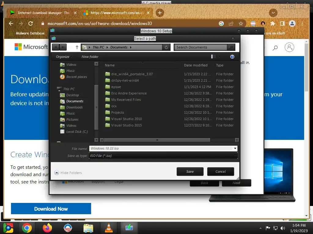The image size is (313, 234).
Task: Sort by the Type column header
Action: [x=219, y=65]
